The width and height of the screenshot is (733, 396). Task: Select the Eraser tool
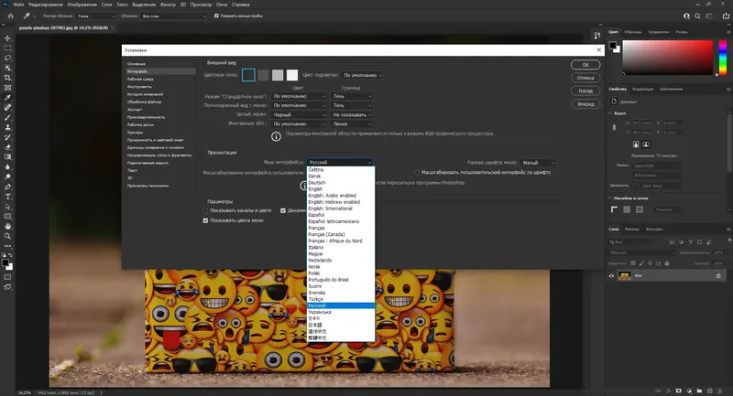tap(7, 147)
